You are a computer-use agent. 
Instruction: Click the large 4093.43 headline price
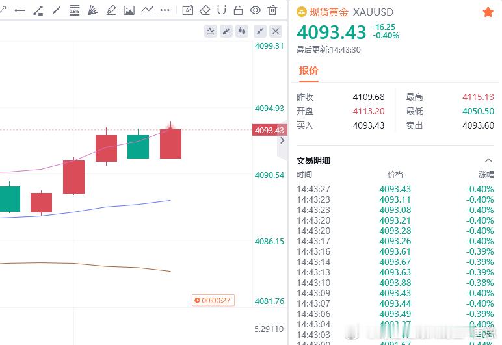(x=332, y=32)
